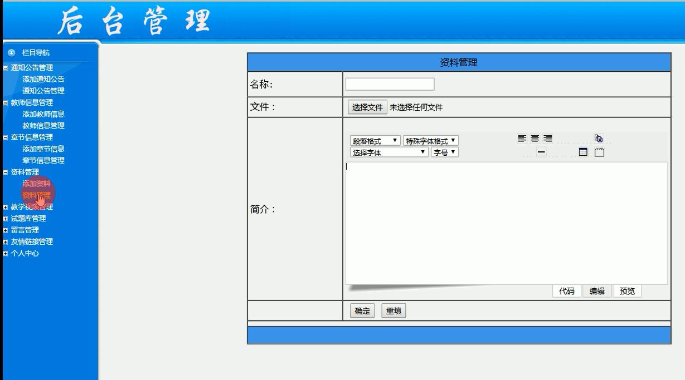This screenshot has width=685, height=380.
Task: Open 添加通知公告 in the sidebar
Action: (43, 79)
